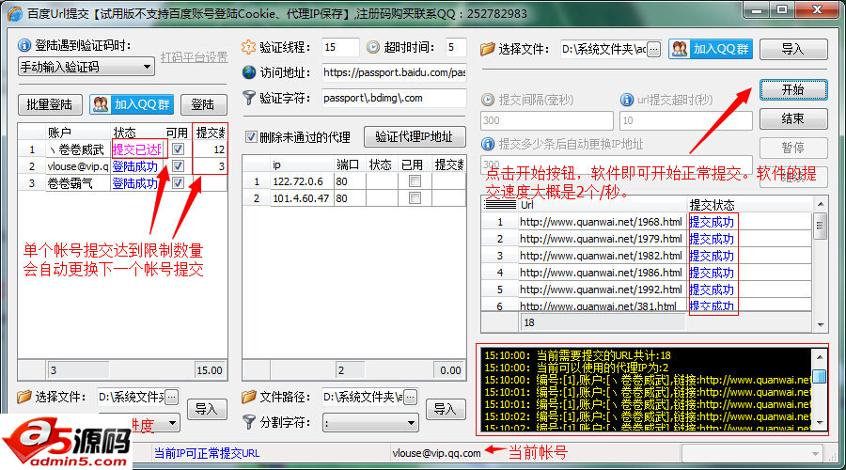Click 导入 button under accounts table
The width and height of the screenshot is (846, 470).
[206, 409]
